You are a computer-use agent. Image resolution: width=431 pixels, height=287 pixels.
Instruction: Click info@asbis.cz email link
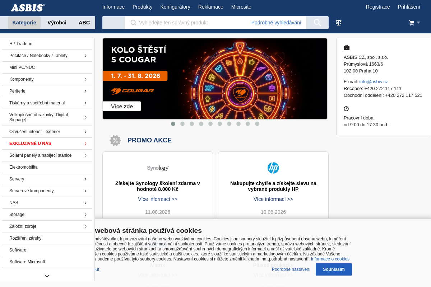tap(374, 81)
